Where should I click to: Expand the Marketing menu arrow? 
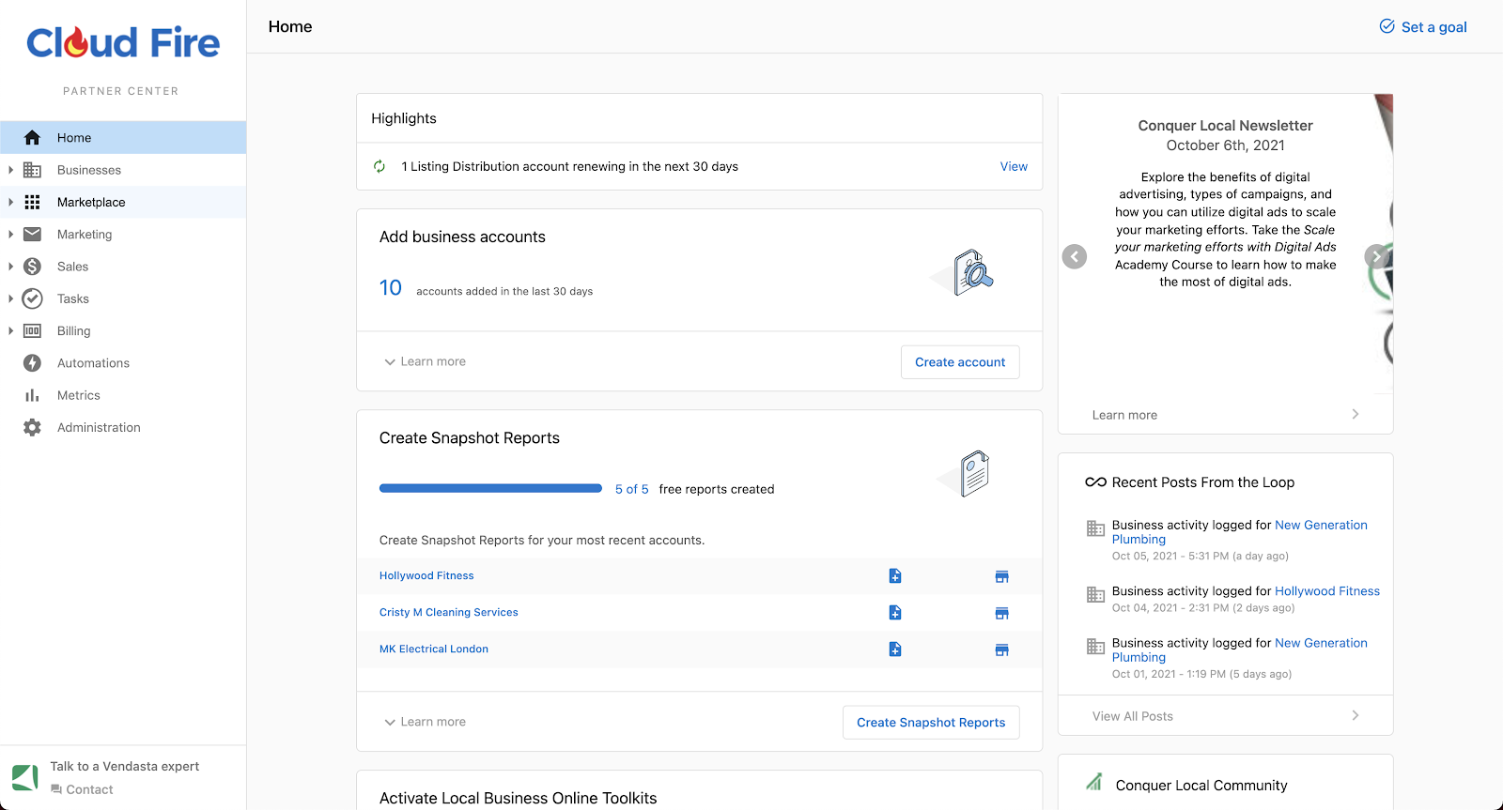pyautogui.click(x=10, y=235)
